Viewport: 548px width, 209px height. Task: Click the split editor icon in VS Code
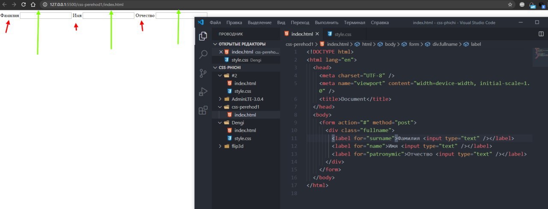click(x=541, y=34)
